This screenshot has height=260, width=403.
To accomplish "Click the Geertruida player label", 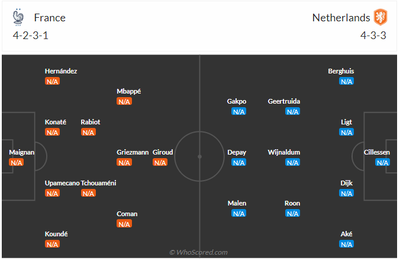I will (x=284, y=101).
